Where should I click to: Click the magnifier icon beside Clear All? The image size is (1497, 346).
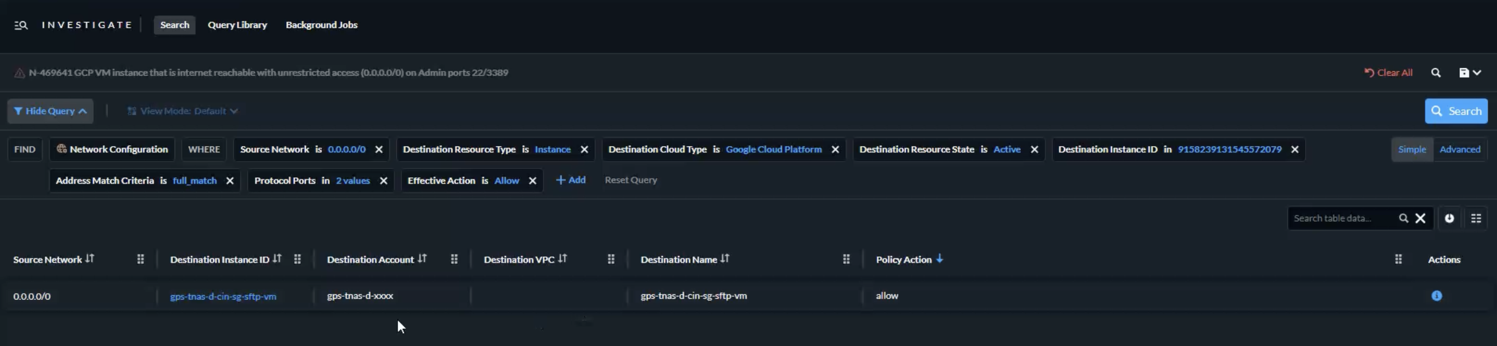click(x=1436, y=73)
